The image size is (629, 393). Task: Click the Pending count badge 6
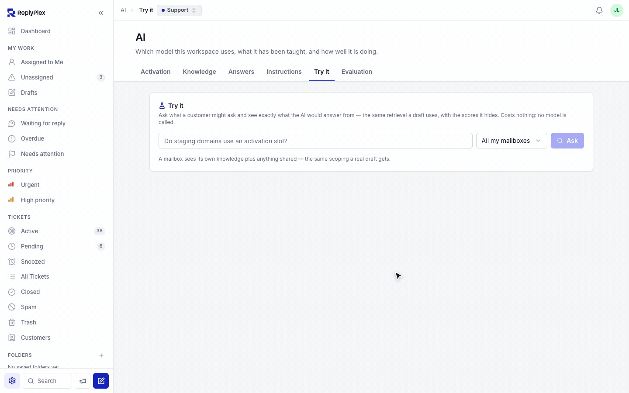[x=101, y=246]
